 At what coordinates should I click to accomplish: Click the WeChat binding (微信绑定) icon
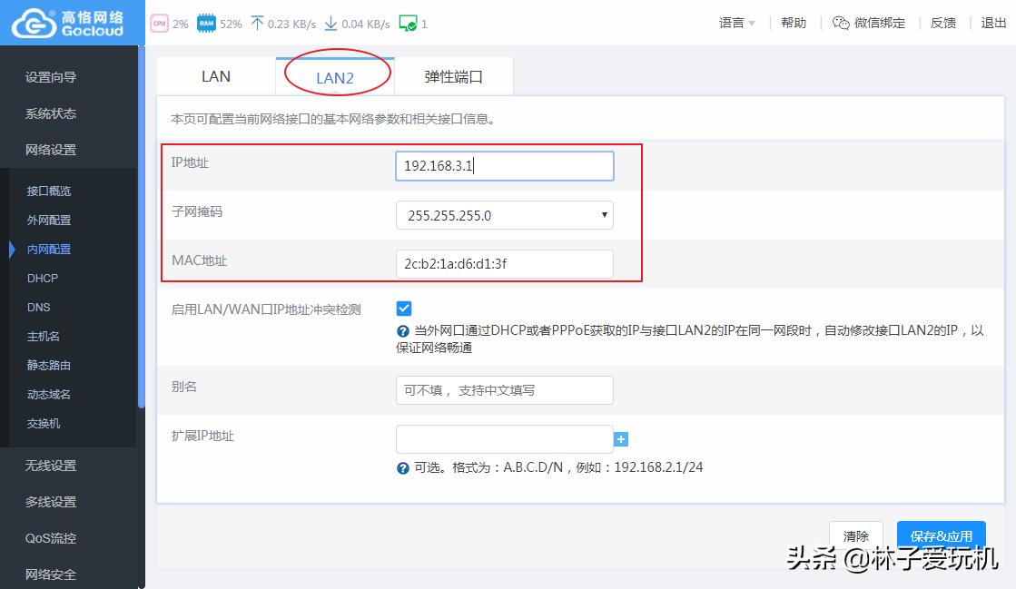pyautogui.click(x=841, y=22)
